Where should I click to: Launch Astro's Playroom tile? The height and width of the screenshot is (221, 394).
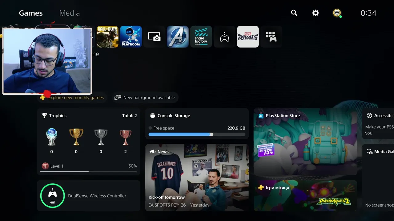pyautogui.click(x=131, y=37)
